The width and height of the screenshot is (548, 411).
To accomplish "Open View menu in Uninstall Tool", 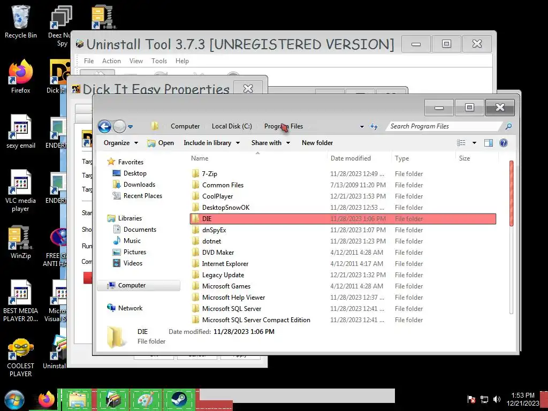I will click(x=136, y=61).
